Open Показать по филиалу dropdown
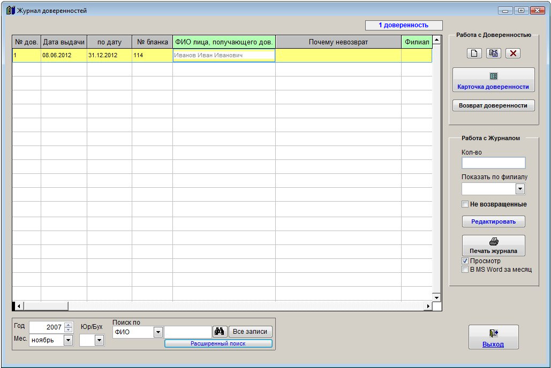Viewport: 551px width, 368px height. [x=520, y=189]
